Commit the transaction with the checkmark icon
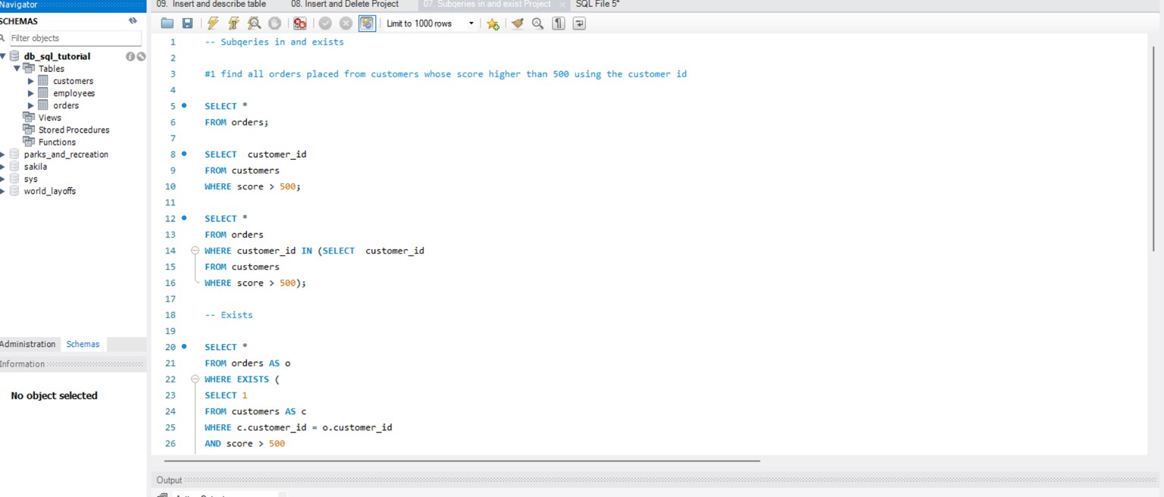 [x=325, y=23]
